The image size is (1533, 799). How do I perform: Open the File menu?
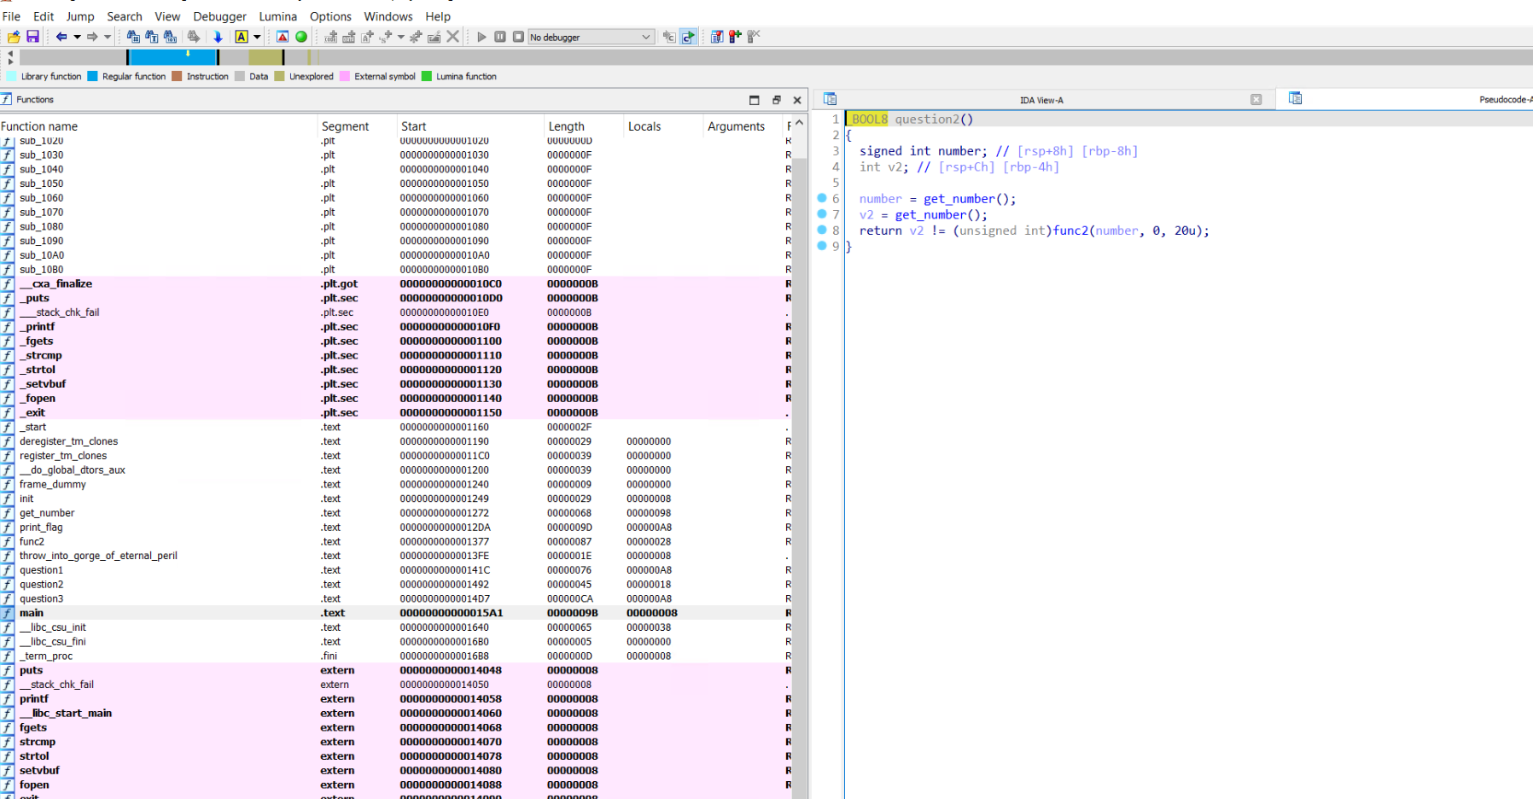[11, 16]
